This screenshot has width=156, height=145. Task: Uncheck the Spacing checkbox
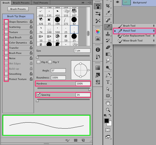pyautogui.click(x=38, y=95)
